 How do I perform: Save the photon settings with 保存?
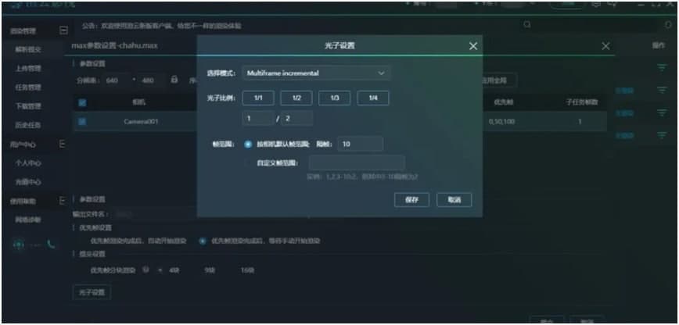411,200
